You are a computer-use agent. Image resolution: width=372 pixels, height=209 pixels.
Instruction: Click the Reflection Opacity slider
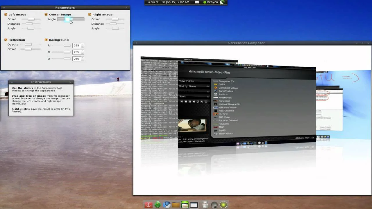[x=28, y=44]
